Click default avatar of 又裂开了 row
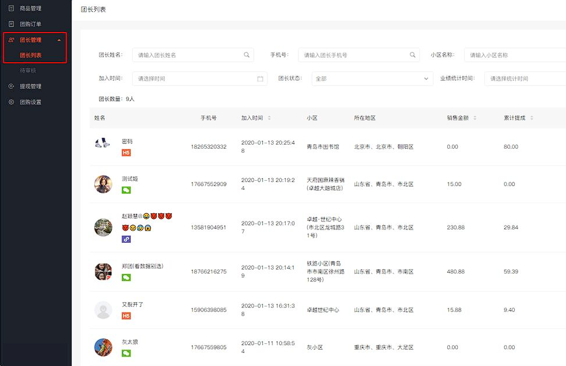The height and width of the screenshot is (366, 566). click(x=103, y=310)
